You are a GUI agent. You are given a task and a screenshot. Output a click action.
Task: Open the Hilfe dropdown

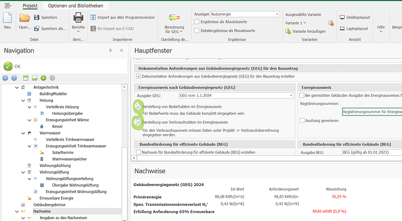click(x=381, y=29)
